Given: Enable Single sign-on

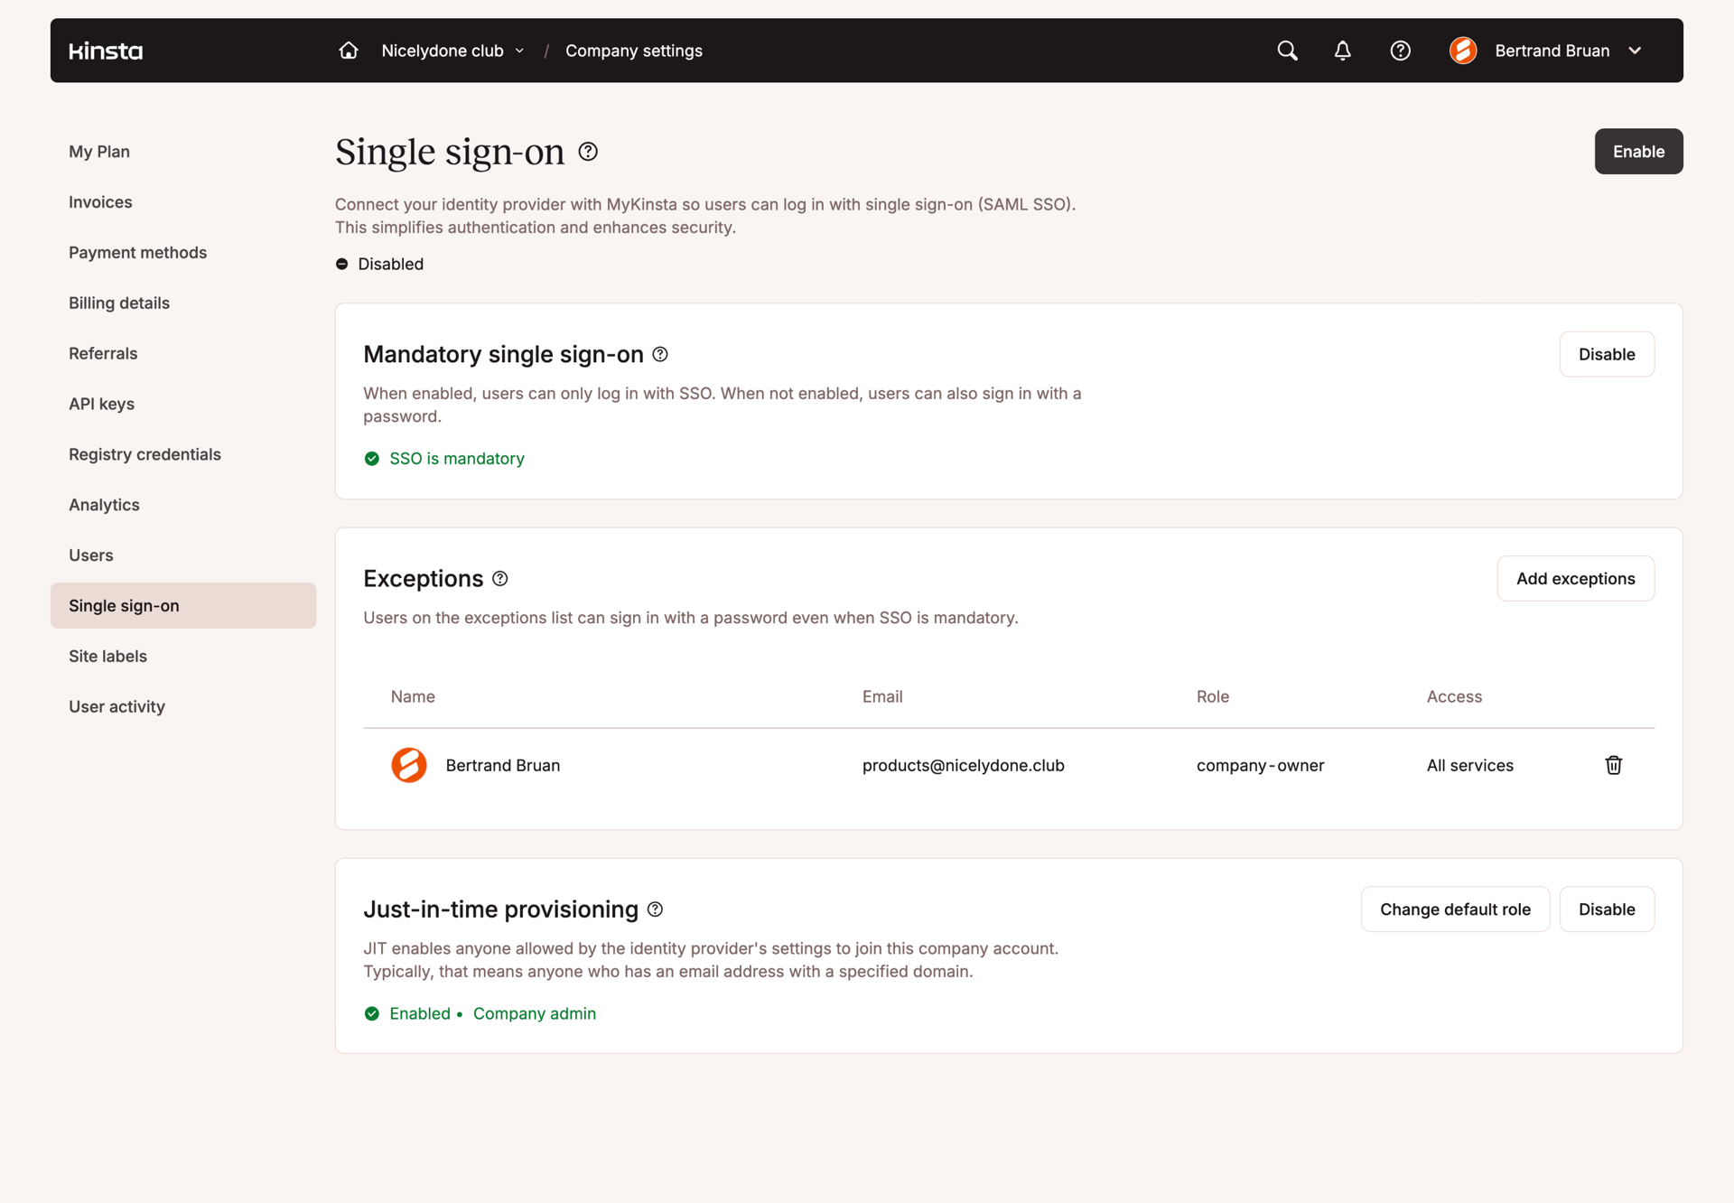Looking at the screenshot, I should [1638, 151].
